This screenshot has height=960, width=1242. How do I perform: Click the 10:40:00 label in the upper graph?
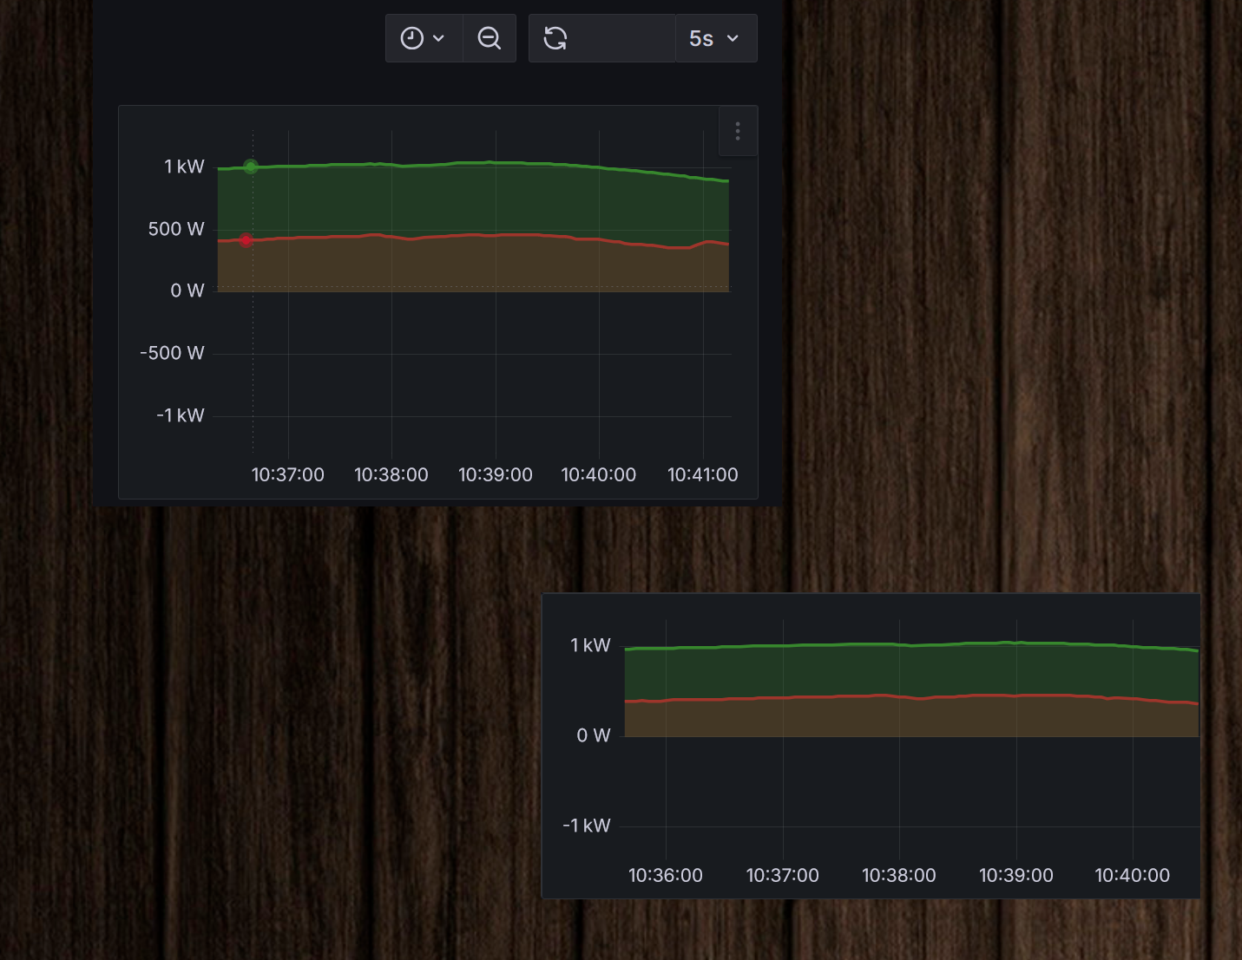click(x=599, y=474)
